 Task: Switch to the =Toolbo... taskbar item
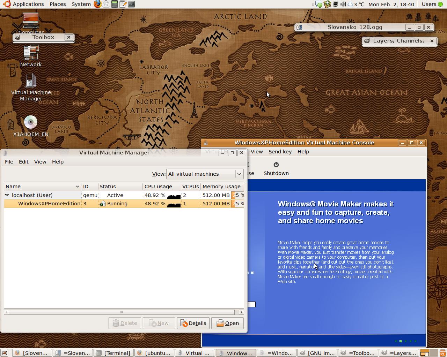[358, 353]
